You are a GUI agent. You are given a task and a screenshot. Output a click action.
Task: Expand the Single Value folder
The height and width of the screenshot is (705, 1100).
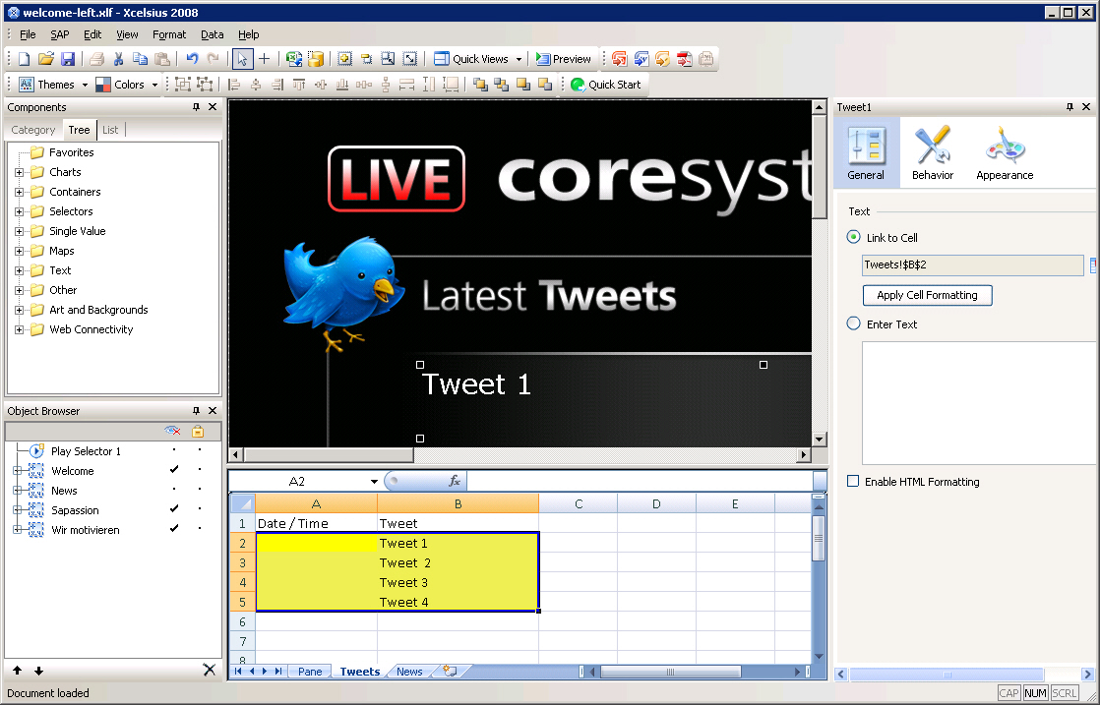[19, 231]
